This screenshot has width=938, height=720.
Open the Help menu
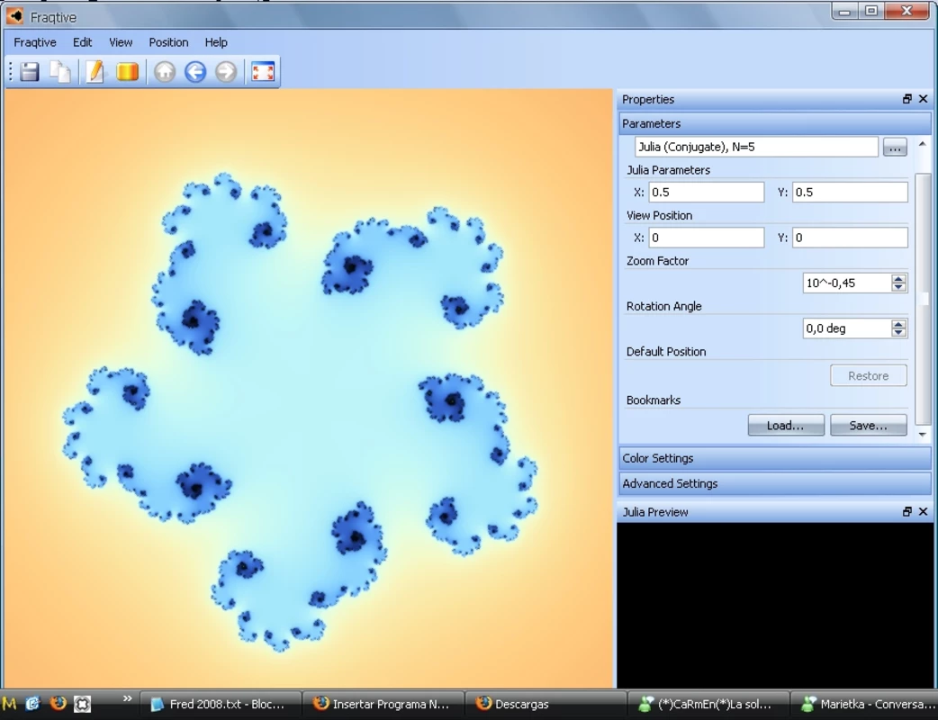pyautogui.click(x=216, y=42)
